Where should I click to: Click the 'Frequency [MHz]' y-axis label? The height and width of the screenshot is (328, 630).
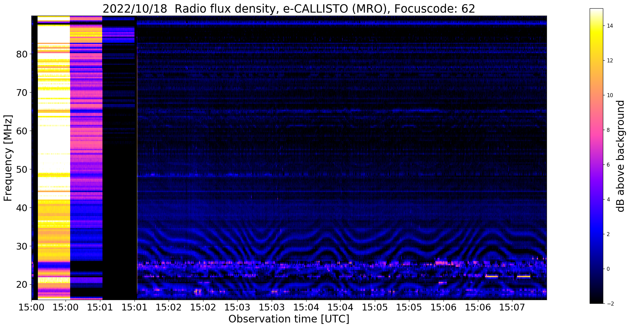[x=8, y=158]
